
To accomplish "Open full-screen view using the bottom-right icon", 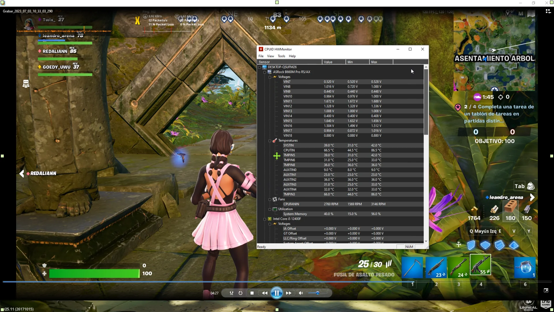I will [x=546, y=290].
